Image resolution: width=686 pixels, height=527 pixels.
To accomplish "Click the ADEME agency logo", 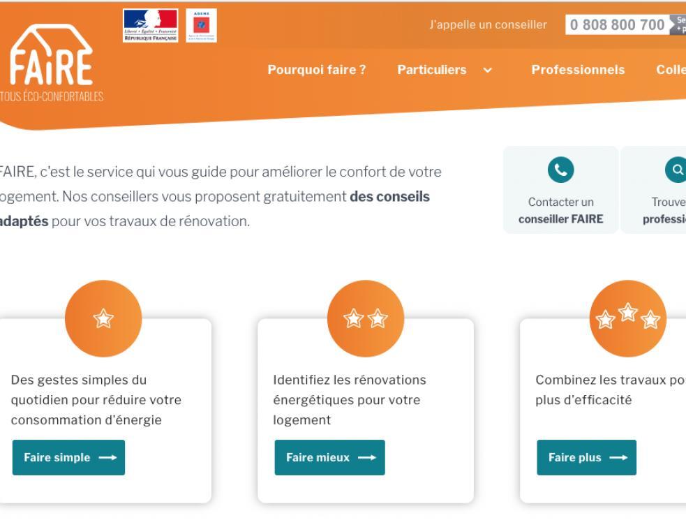I will click(201, 25).
